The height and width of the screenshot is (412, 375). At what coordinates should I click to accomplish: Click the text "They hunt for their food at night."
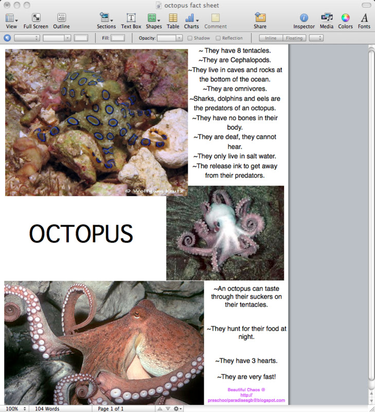[246, 333]
